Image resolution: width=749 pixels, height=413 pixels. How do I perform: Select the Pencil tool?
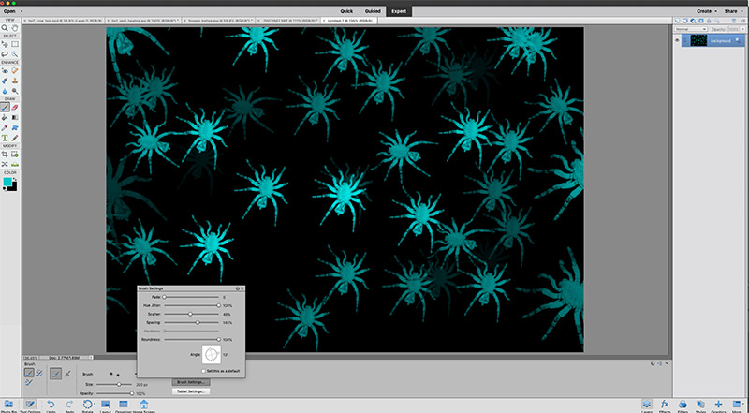15,139
